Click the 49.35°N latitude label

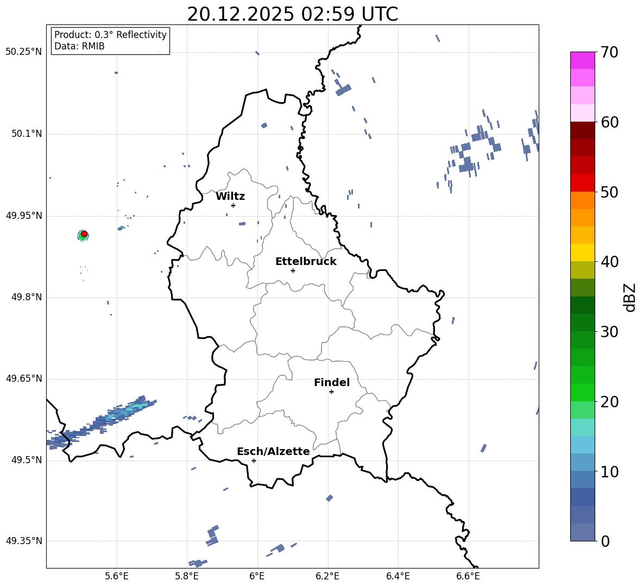click(24, 541)
